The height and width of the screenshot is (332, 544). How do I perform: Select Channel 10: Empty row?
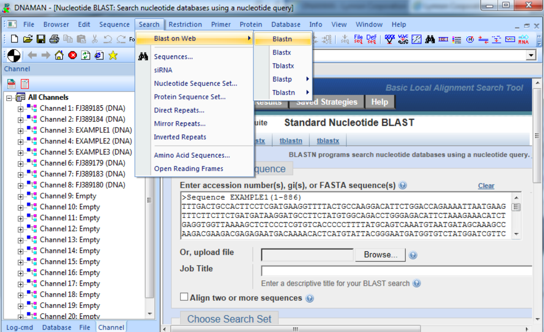70,207
